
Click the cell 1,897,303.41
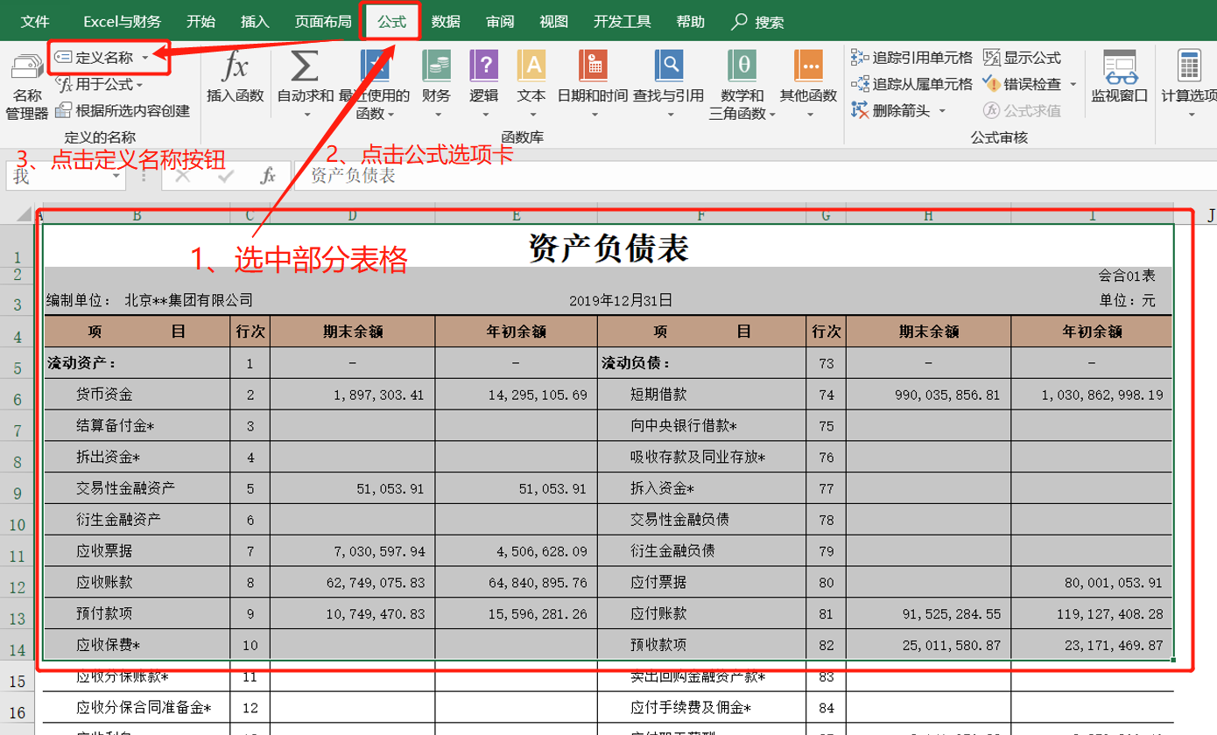tap(352, 395)
